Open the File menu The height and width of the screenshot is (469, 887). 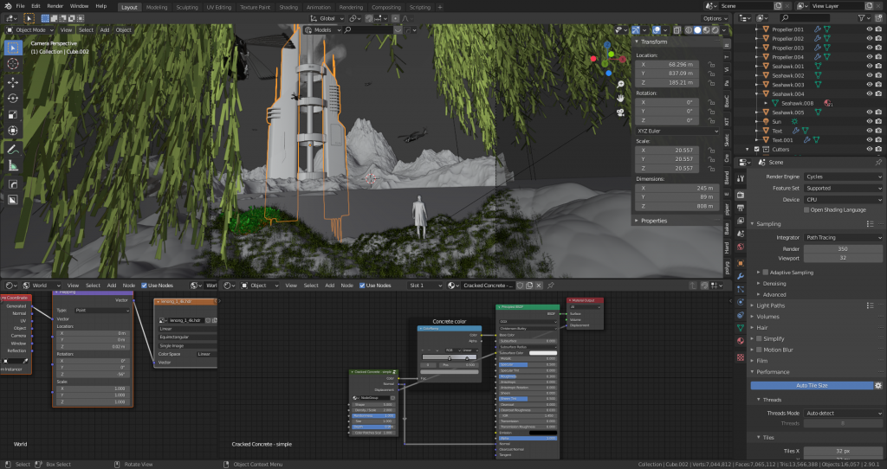(21, 6)
